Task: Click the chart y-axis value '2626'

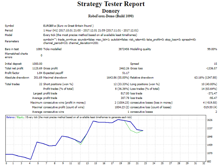Action: tap(210, 120)
